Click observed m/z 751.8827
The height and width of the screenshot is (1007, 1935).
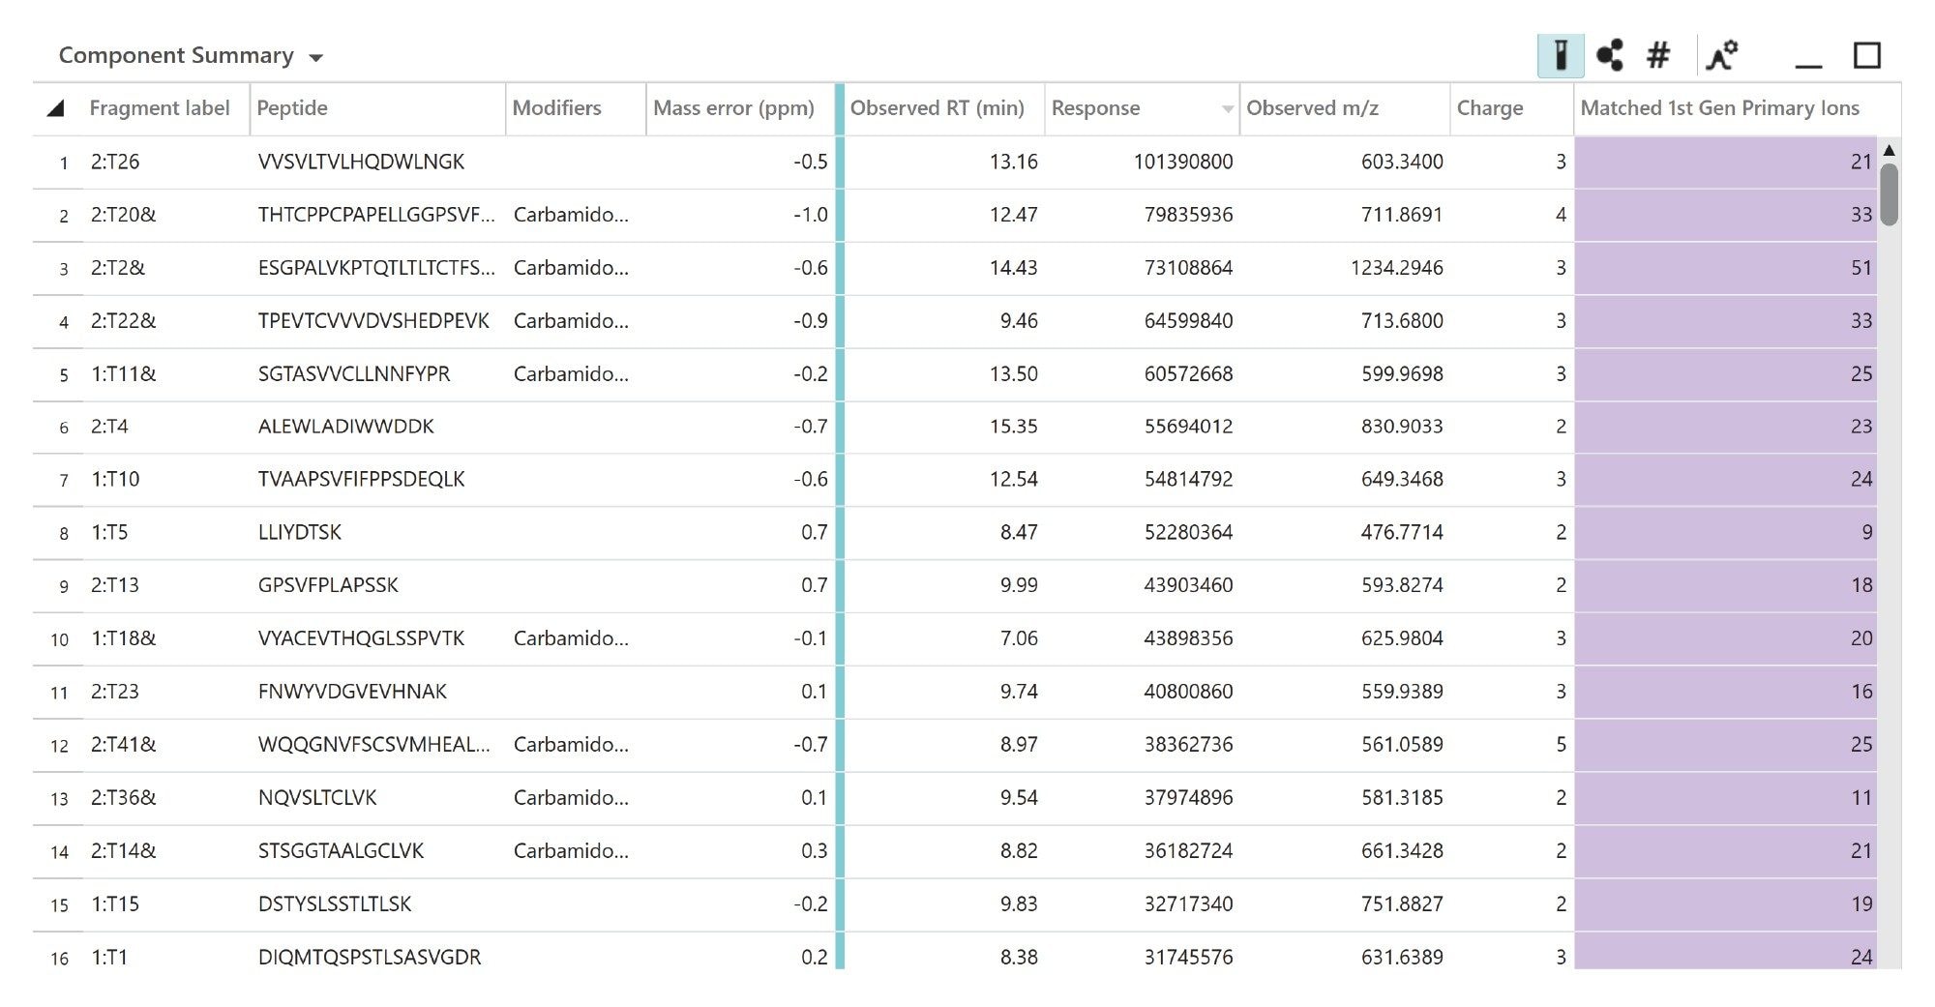click(1402, 904)
